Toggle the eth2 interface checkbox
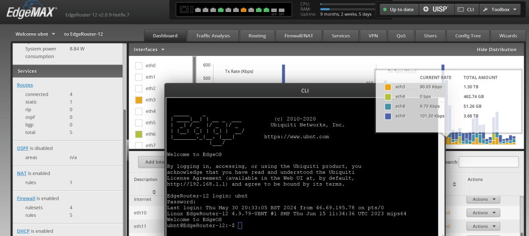The height and width of the screenshot is (236, 529). click(x=139, y=89)
